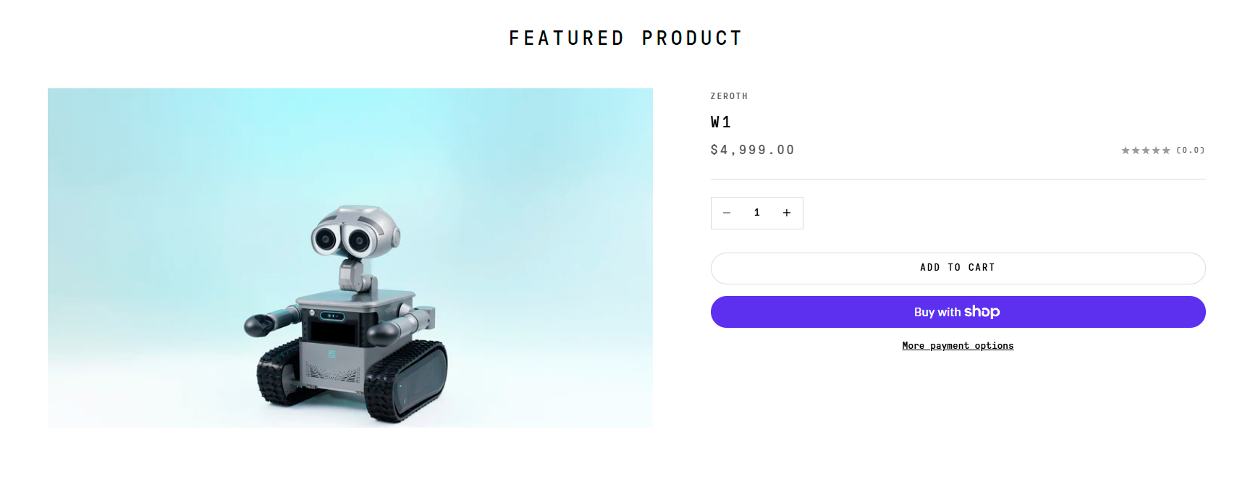Click the star rating icons next to (0.0)
The height and width of the screenshot is (482, 1253).
(x=1146, y=151)
